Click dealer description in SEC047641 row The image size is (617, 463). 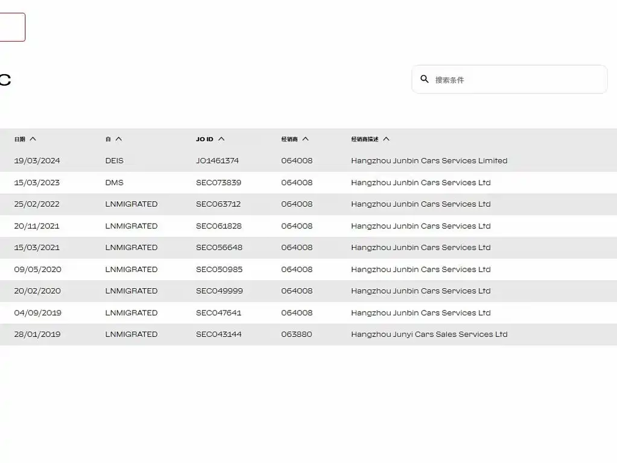point(420,313)
